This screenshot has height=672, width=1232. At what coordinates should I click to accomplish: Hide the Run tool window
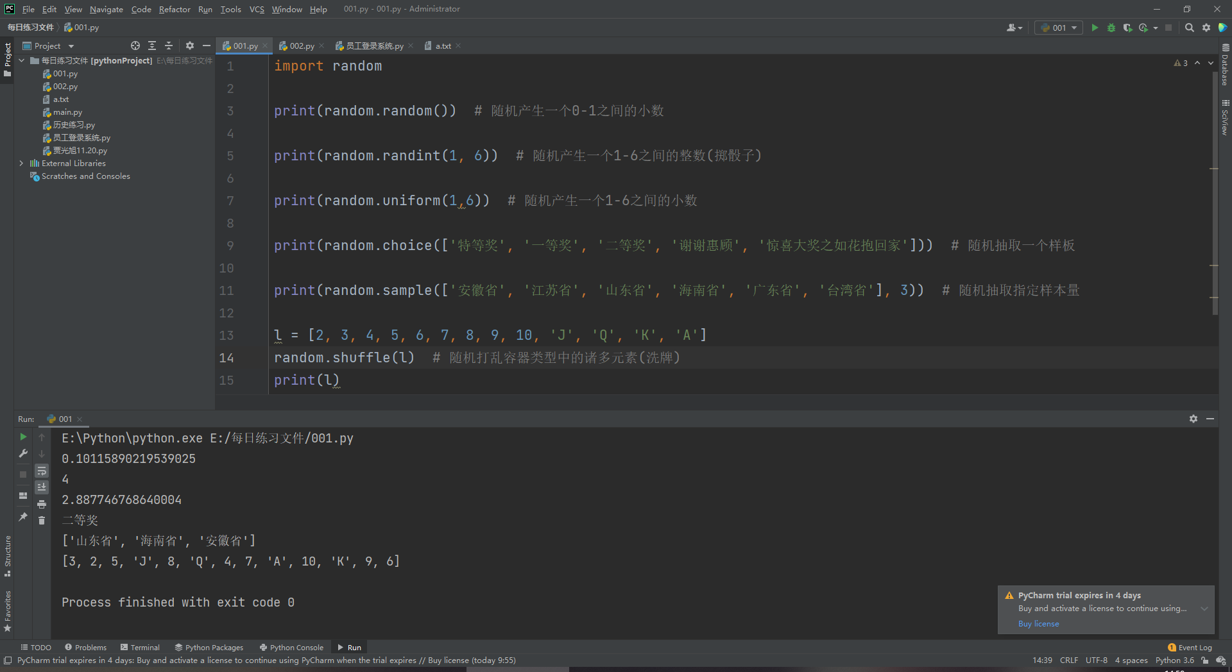[x=1210, y=419]
